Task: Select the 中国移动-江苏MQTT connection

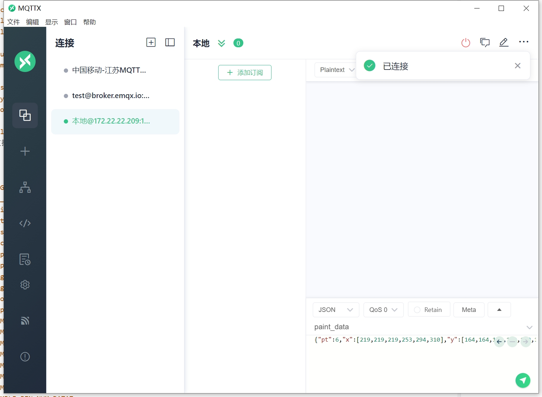Action: click(115, 71)
